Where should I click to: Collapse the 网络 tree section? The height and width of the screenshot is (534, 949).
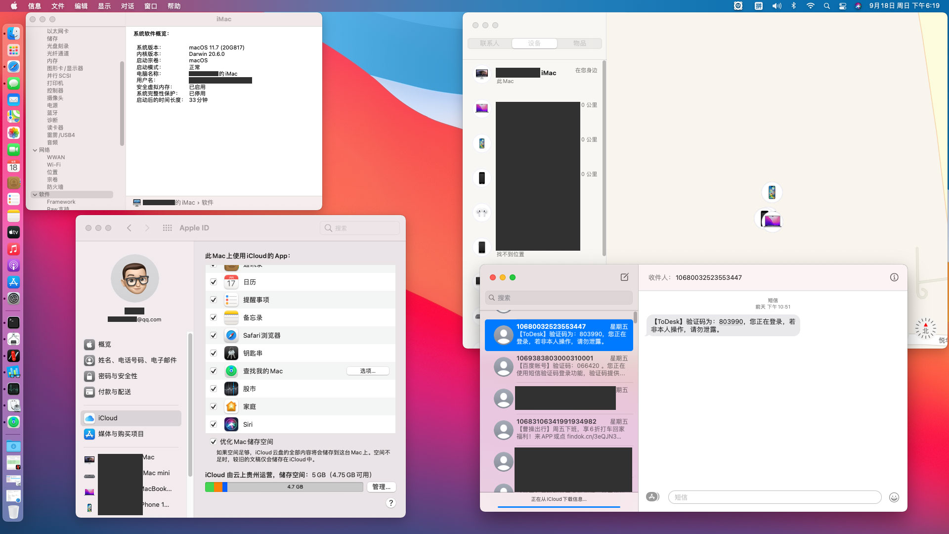tap(35, 150)
